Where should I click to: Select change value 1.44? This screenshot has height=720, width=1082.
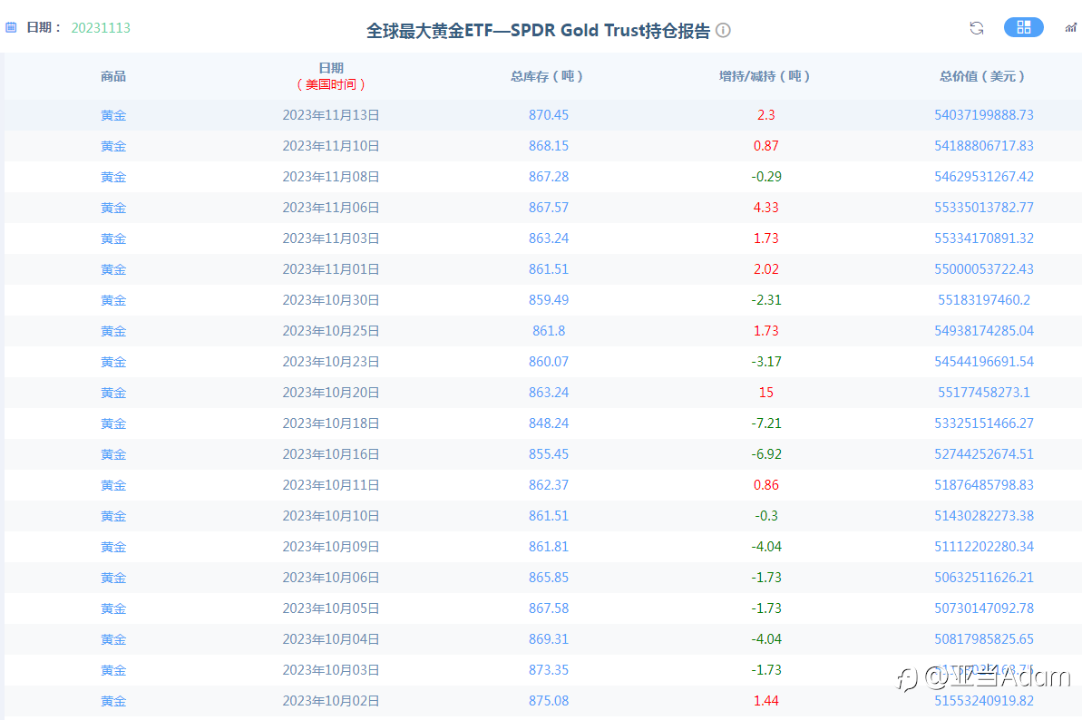pyautogui.click(x=766, y=701)
